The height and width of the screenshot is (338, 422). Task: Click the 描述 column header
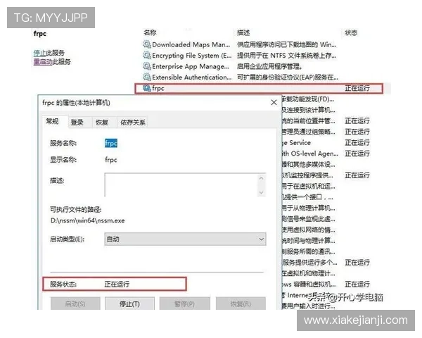coord(243,32)
